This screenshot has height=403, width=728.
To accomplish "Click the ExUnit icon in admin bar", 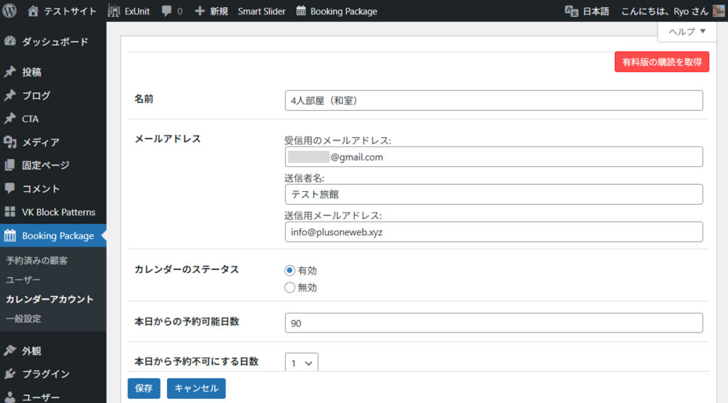I will [114, 11].
